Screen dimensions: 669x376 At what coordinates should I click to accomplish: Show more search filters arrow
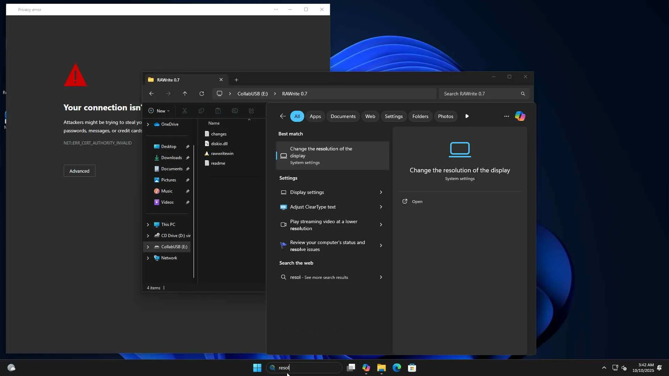(x=467, y=116)
